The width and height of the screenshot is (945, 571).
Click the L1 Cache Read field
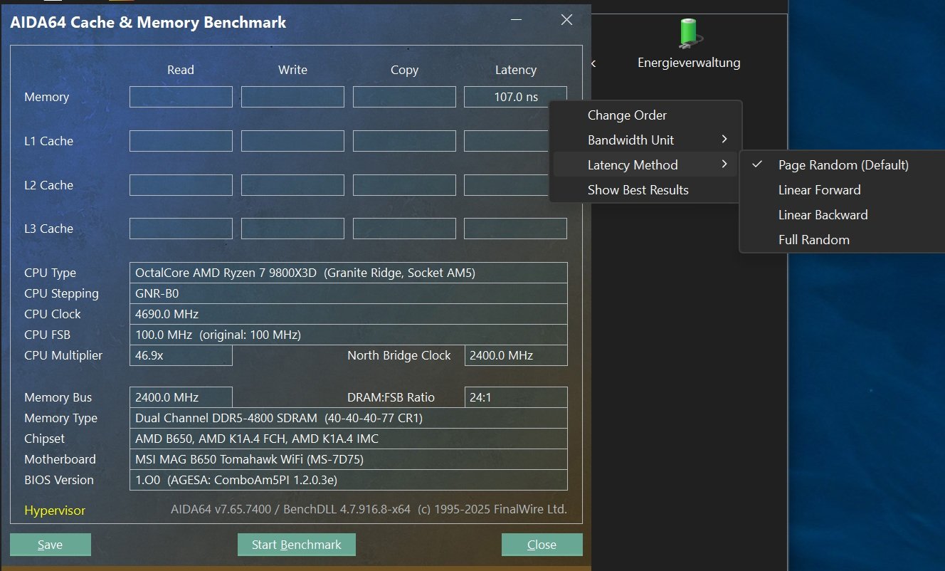pos(181,141)
